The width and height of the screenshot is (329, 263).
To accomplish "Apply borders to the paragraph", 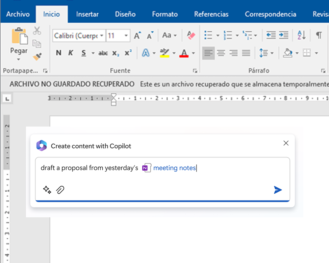I will [x=307, y=53].
